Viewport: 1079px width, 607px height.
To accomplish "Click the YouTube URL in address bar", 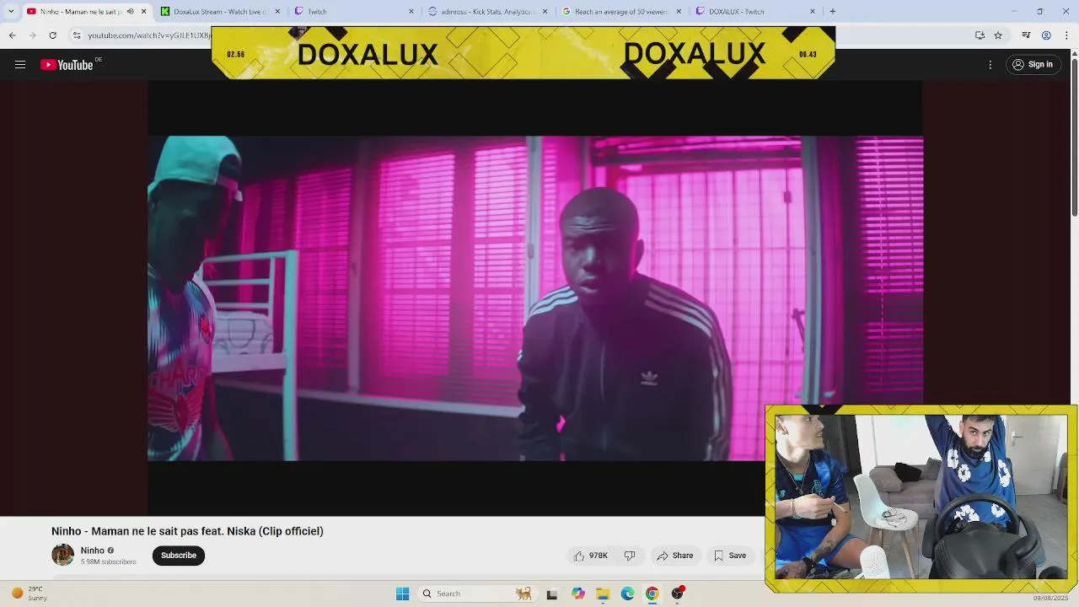I will [149, 35].
